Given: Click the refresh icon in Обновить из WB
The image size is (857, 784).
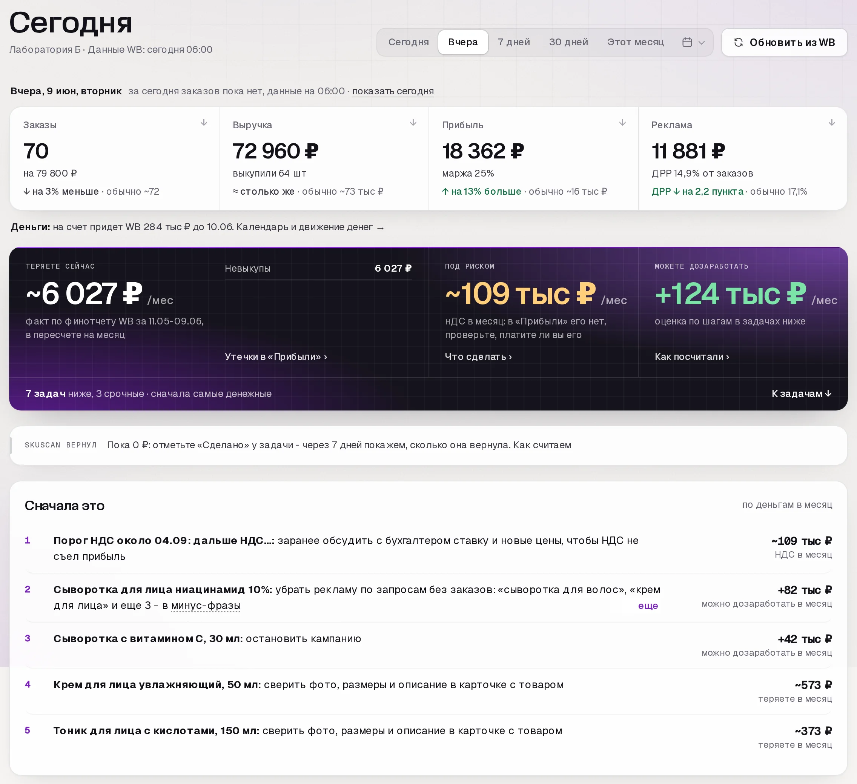Looking at the screenshot, I should (x=739, y=42).
